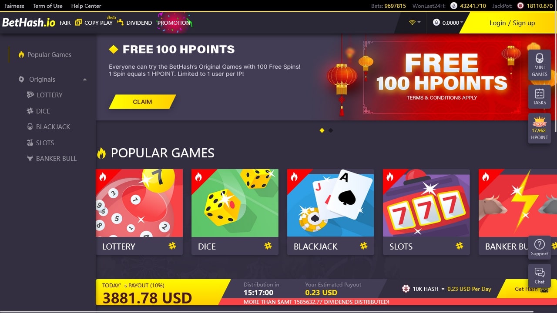Click the Banker Bull sidebar icon
The width and height of the screenshot is (557, 313).
click(x=30, y=158)
